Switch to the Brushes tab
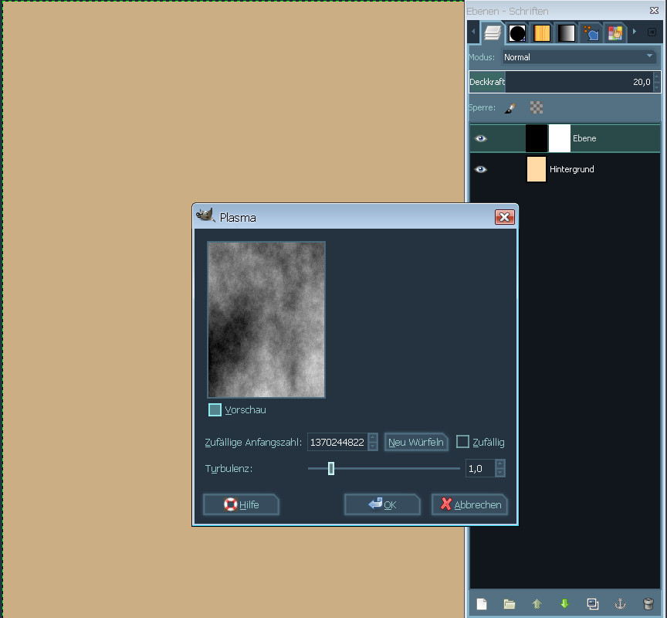The image size is (667, 618). coord(516,33)
